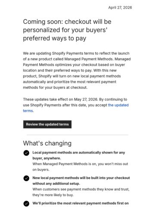This screenshot has height=207, width=155.
Task: Click the 'they're more likely to buy.' text
Action: pyautogui.click(x=53, y=195)
